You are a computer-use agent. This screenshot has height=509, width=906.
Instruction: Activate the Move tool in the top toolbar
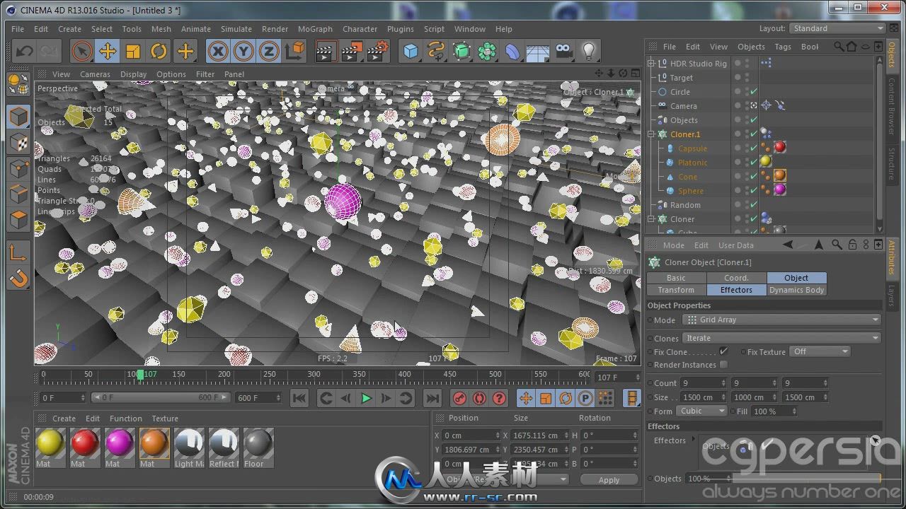tap(108, 51)
